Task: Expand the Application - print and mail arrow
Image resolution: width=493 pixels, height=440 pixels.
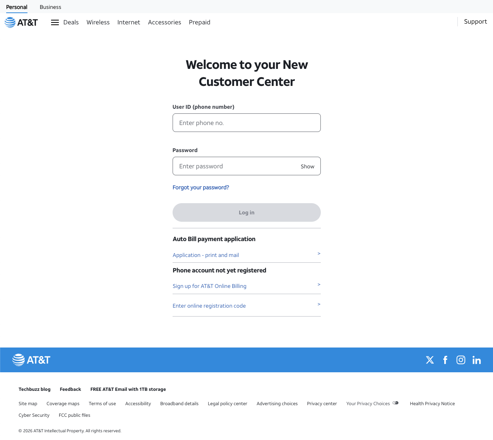Action: click(x=319, y=253)
